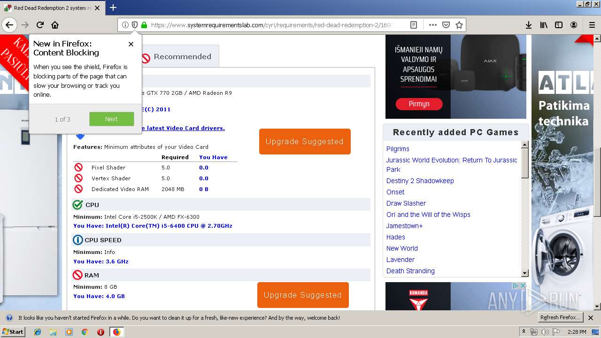Open Internet Explorer from taskbar
601x338 pixels.
38,332
